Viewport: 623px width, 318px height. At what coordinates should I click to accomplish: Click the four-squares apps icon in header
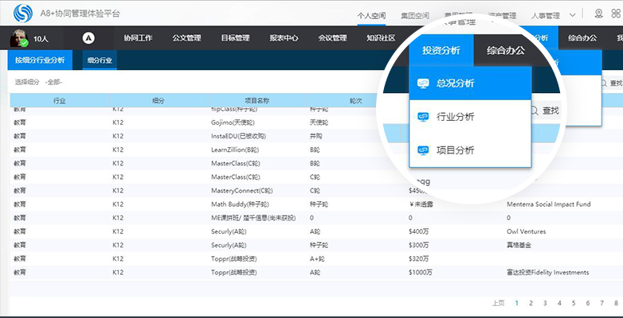point(617,14)
